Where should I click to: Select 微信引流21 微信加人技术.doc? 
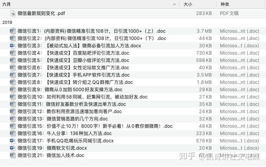coord(51,155)
